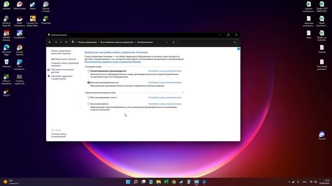Launch Microsoft Edge from the desktop
The width and height of the screenshot is (332, 186).
(6, 50)
